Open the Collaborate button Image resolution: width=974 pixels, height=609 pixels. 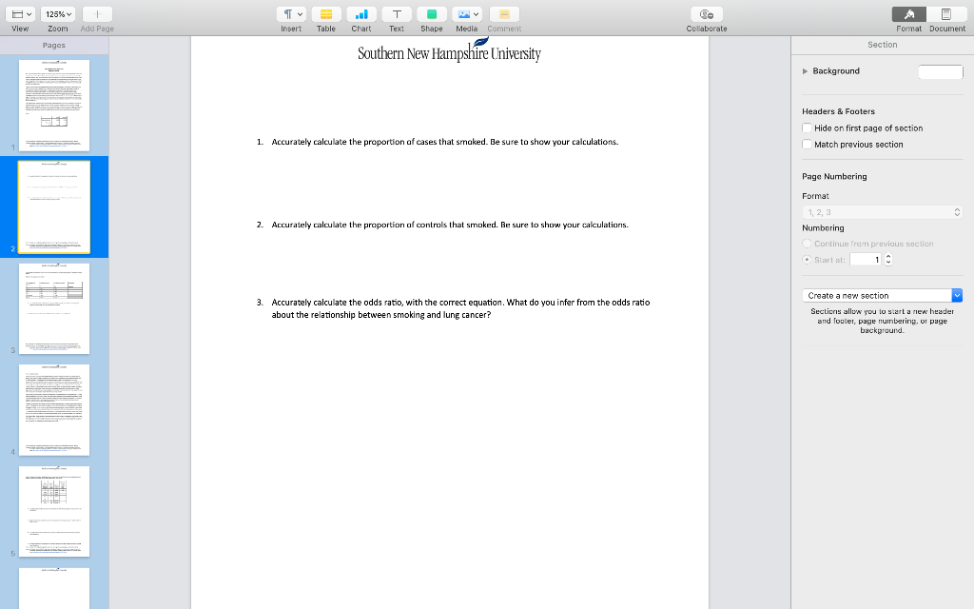pos(707,14)
